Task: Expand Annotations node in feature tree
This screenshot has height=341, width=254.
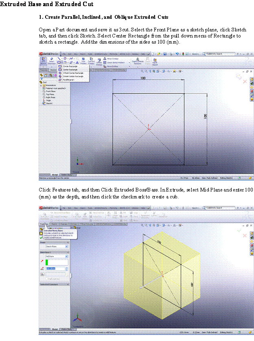Action: point(41,85)
